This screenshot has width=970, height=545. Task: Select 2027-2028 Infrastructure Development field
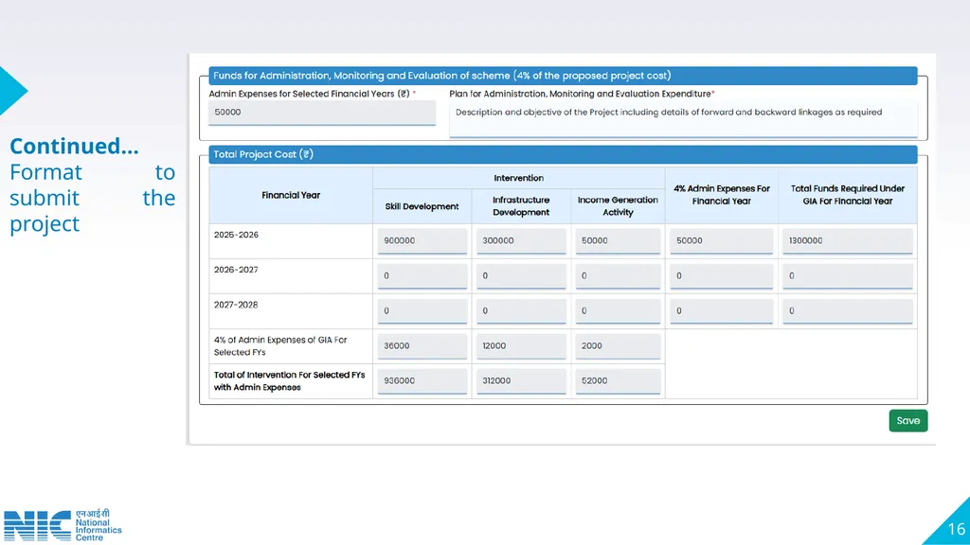[521, 311]
